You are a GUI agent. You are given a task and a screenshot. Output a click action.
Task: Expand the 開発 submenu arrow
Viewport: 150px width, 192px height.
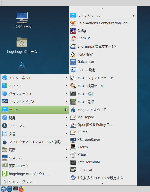(66, 118)
